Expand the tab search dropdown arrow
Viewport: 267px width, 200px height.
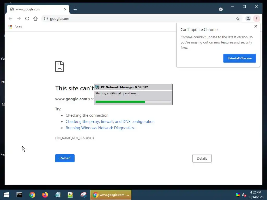coord(221,9)
